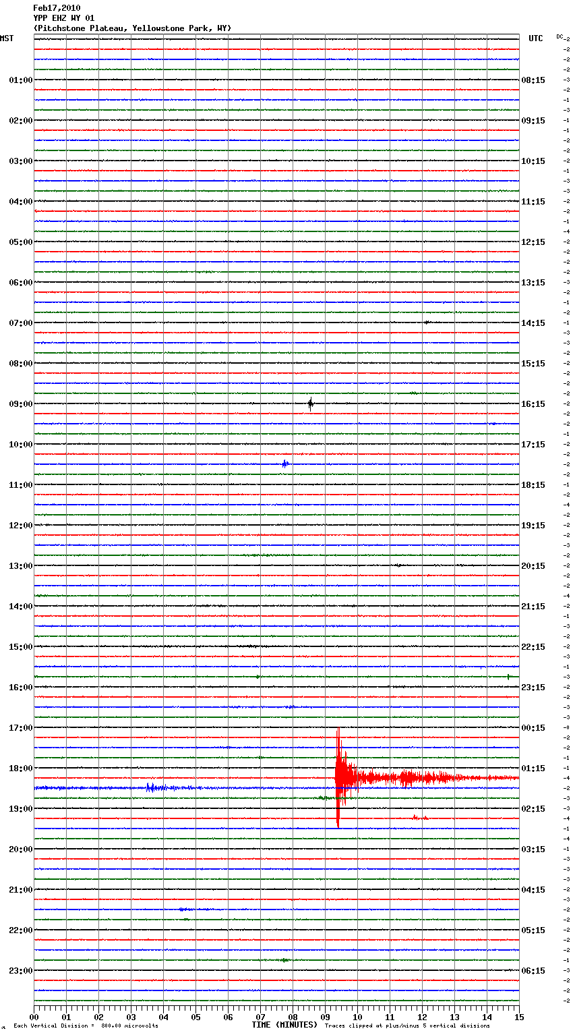Click the '05' minute tick label
This screenshot has width=573, height=1035.
tap(195, 1017)
